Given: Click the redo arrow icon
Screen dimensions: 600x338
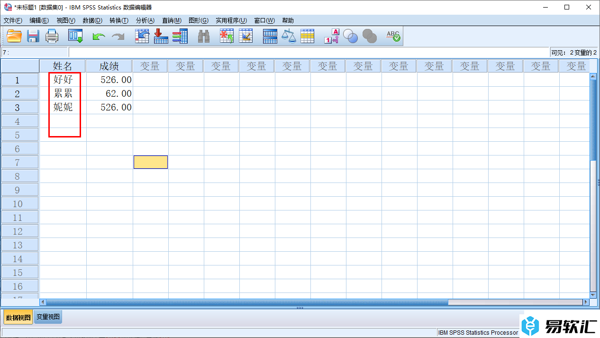Looking at the screenshot, I should tap(118, 37).
